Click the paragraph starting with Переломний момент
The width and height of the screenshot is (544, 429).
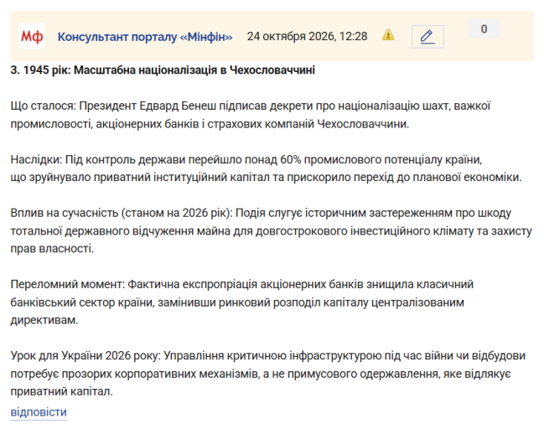241,302
